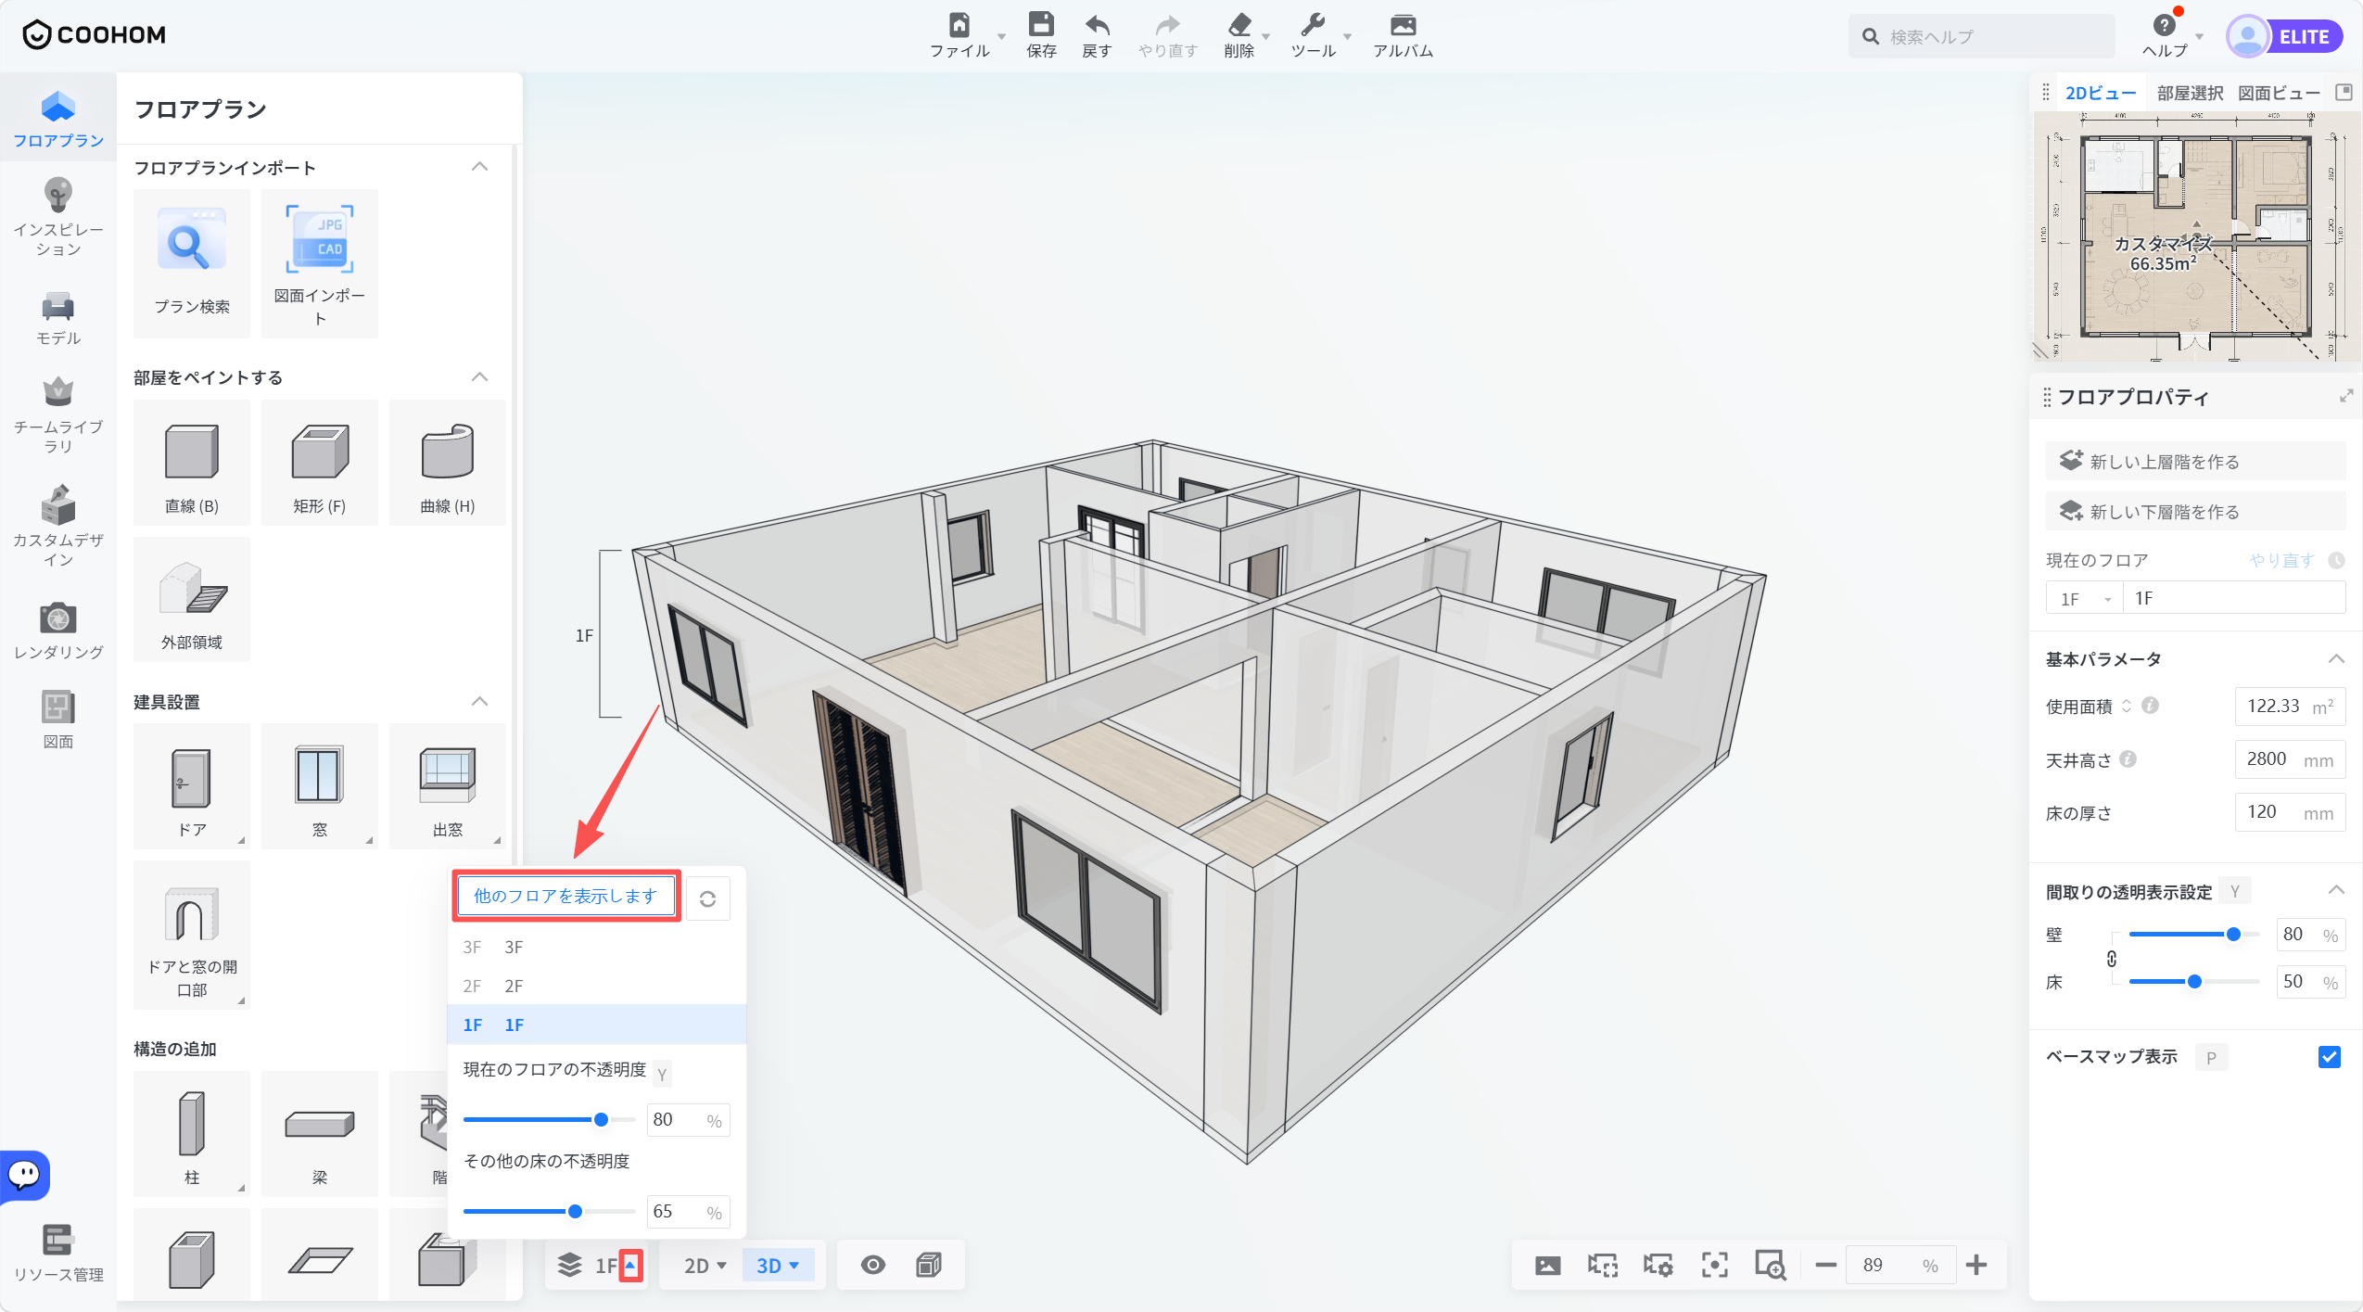The image size is (2363, 1312).
Task: Click the 保存 save icon
Action: click(x=1041, y=25)
